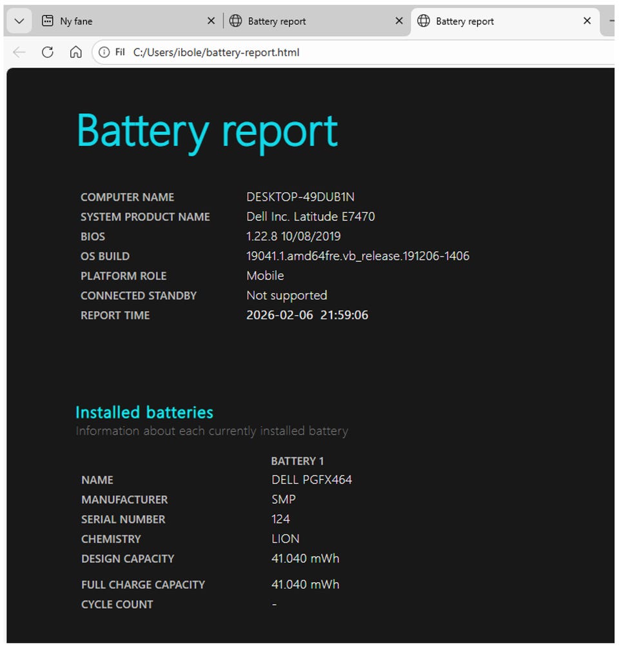
Task: Select BIOS value 1.22.8 10/08/2019
Action: (293, 236)
